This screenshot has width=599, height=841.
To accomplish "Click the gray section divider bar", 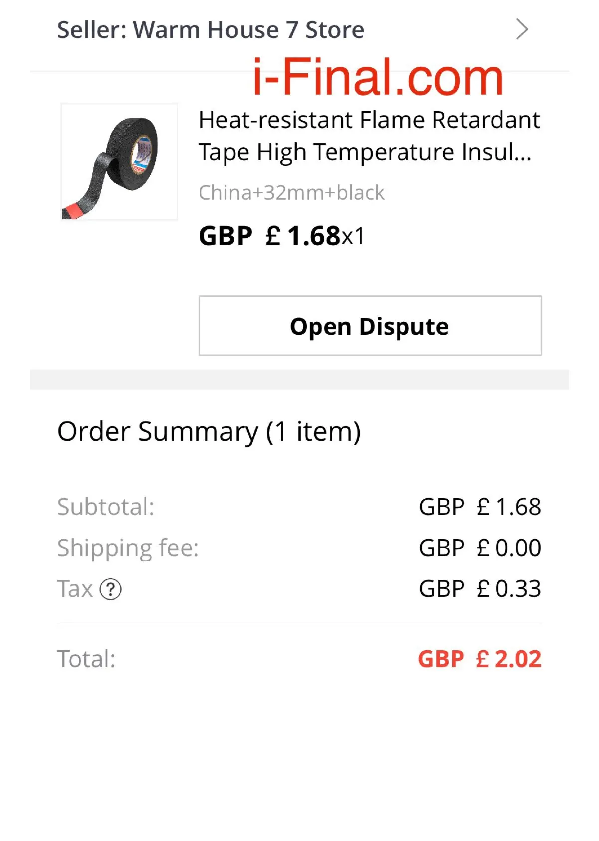I will coord(299,379).
